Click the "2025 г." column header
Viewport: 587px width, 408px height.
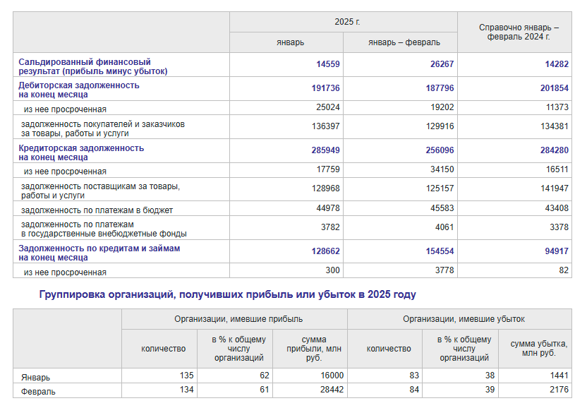[x=346, y=22]
